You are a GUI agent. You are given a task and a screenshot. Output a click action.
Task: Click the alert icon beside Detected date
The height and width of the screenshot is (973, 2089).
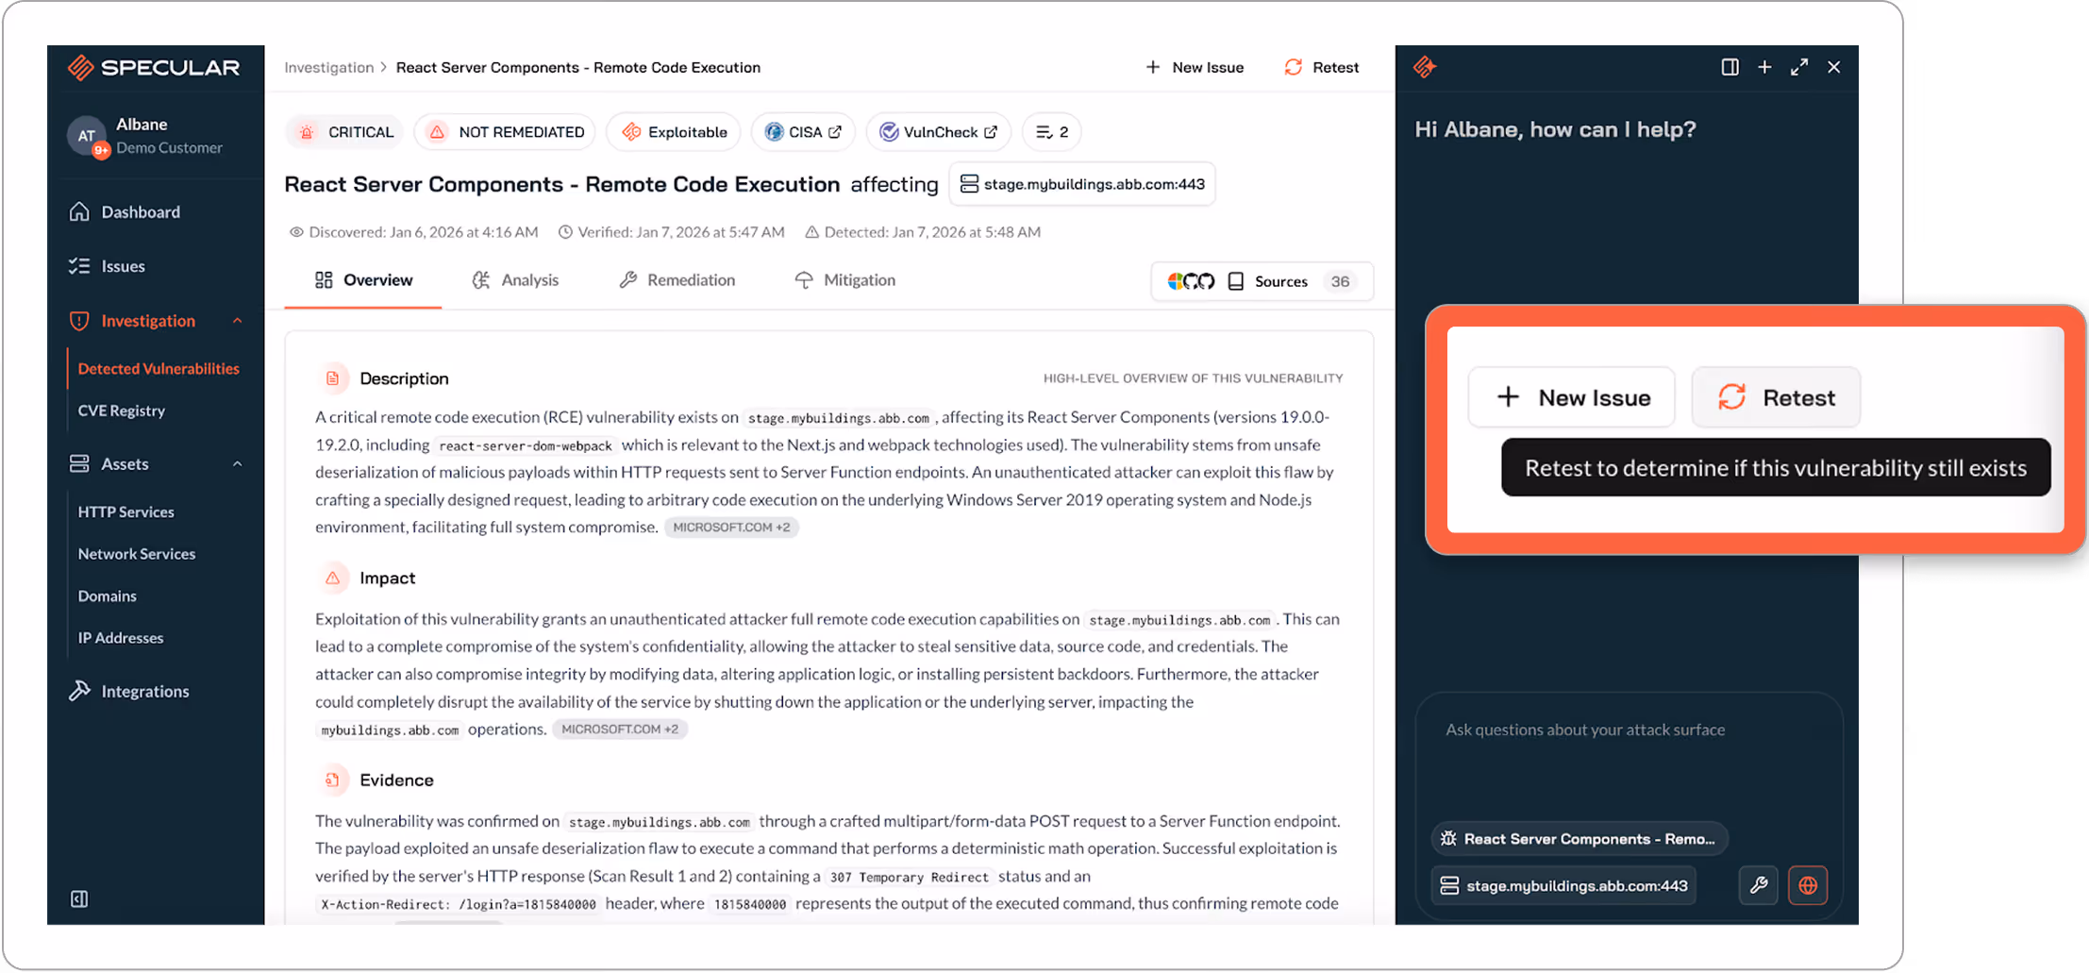811,232
